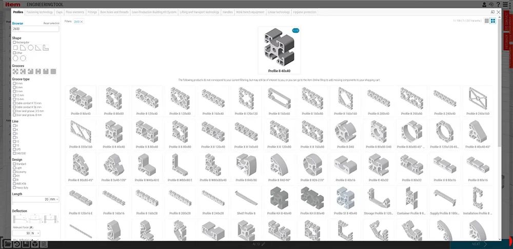Switch to the Fastening technology tab

click(x=40, y=12)
